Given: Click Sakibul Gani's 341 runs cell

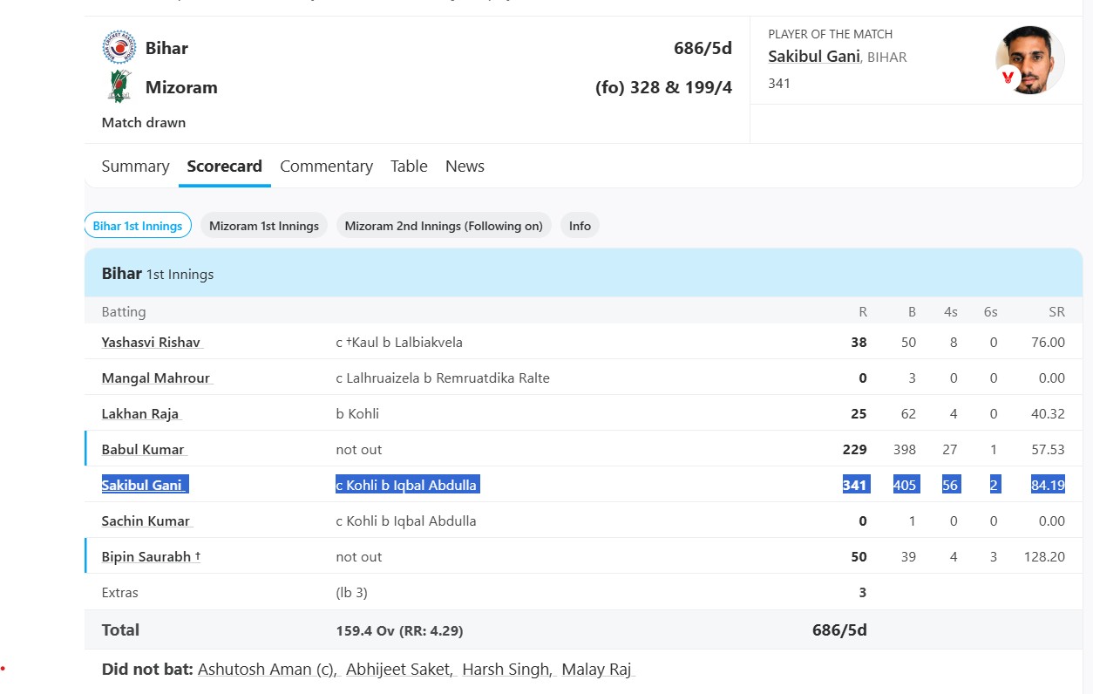Looking at the screenshot, I should [855, 485].
